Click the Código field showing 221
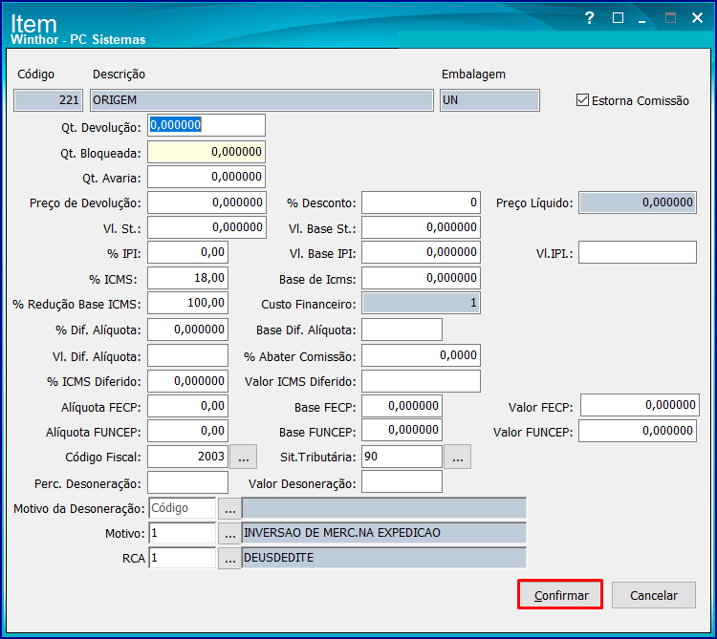This screenshot has height=639, width=717. [48, 100]
